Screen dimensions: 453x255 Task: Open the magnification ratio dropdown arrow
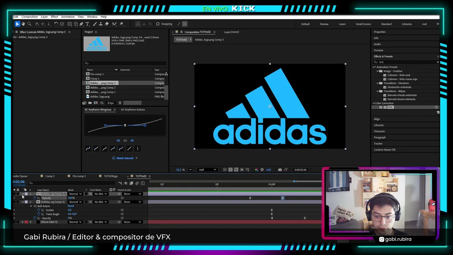[x=190, y=170]
